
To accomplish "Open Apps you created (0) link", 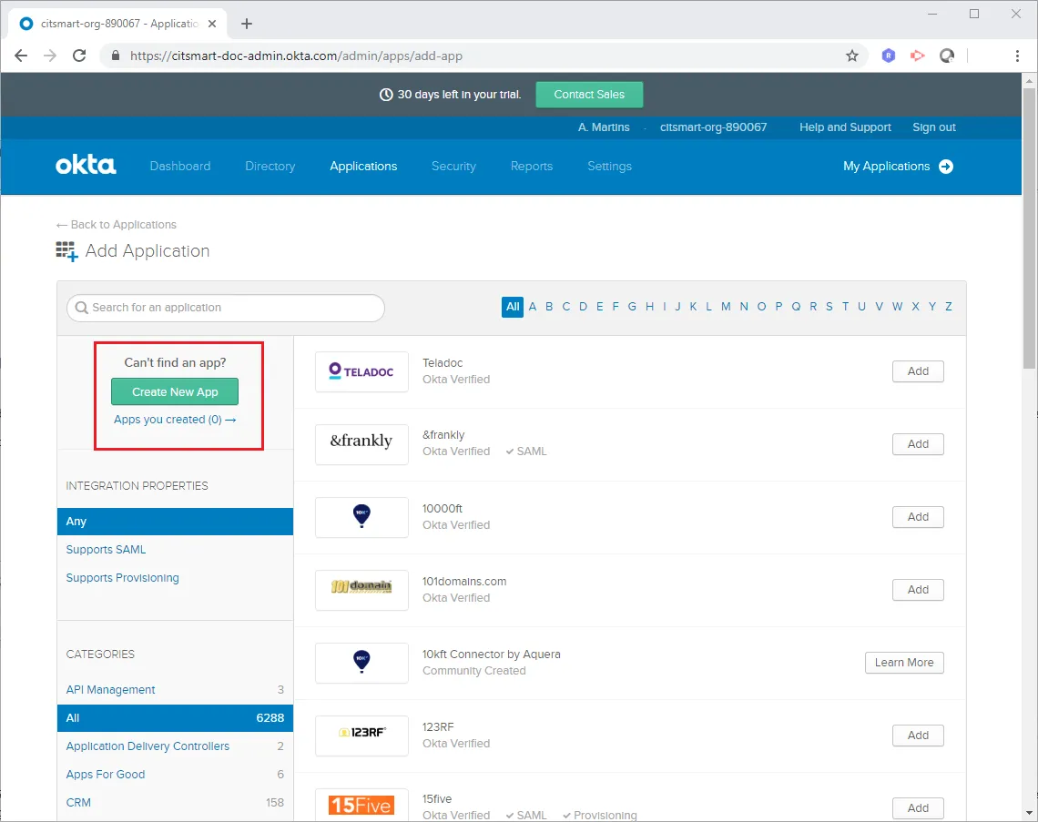I will [175, 420].
